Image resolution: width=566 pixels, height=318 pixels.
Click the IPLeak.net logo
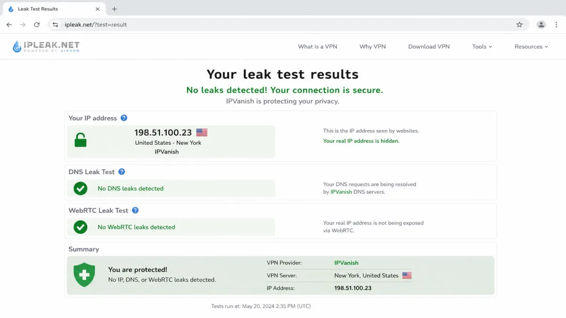(46, 46)
